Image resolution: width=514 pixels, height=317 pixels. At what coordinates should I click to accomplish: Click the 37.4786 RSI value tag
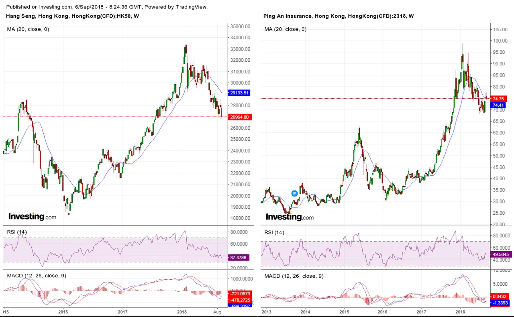pyautogui.click(x=239, y=258)
